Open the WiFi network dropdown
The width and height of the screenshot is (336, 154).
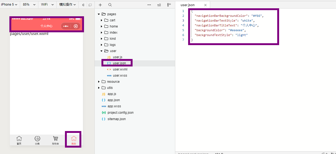click(x=48, y=5)
